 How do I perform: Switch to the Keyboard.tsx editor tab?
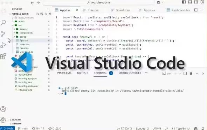(x=181, y=10)
